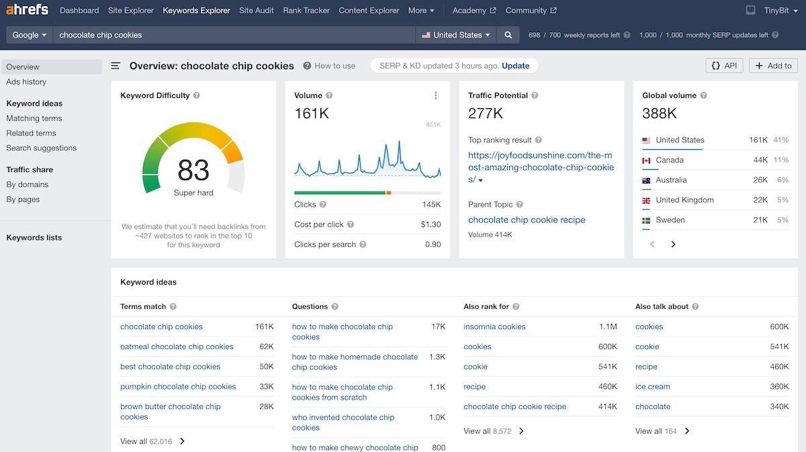Click the search magnifier button
The height and width of the screenshot is (452, 806).
click(508, 35)
